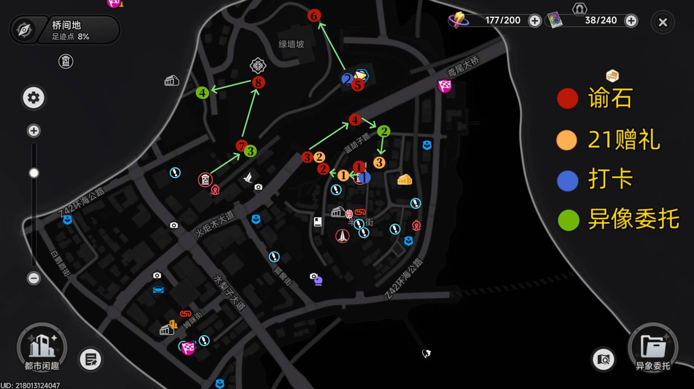
Task: Add tickets with the plus beside 38/240
Action: [631, 21]
